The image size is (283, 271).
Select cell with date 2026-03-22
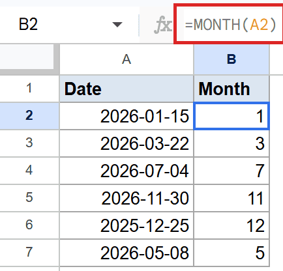tap(127, 143)
